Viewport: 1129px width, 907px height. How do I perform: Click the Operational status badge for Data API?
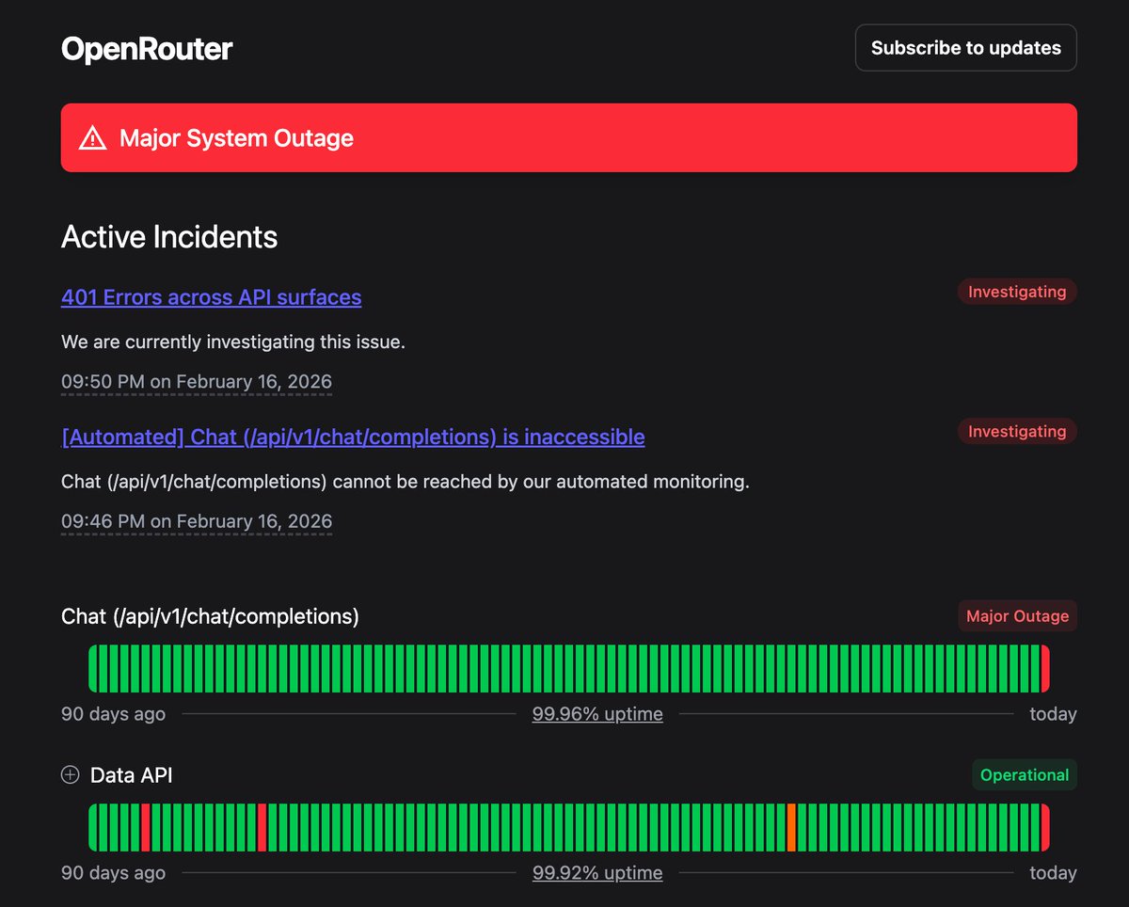click(1025, 775)
